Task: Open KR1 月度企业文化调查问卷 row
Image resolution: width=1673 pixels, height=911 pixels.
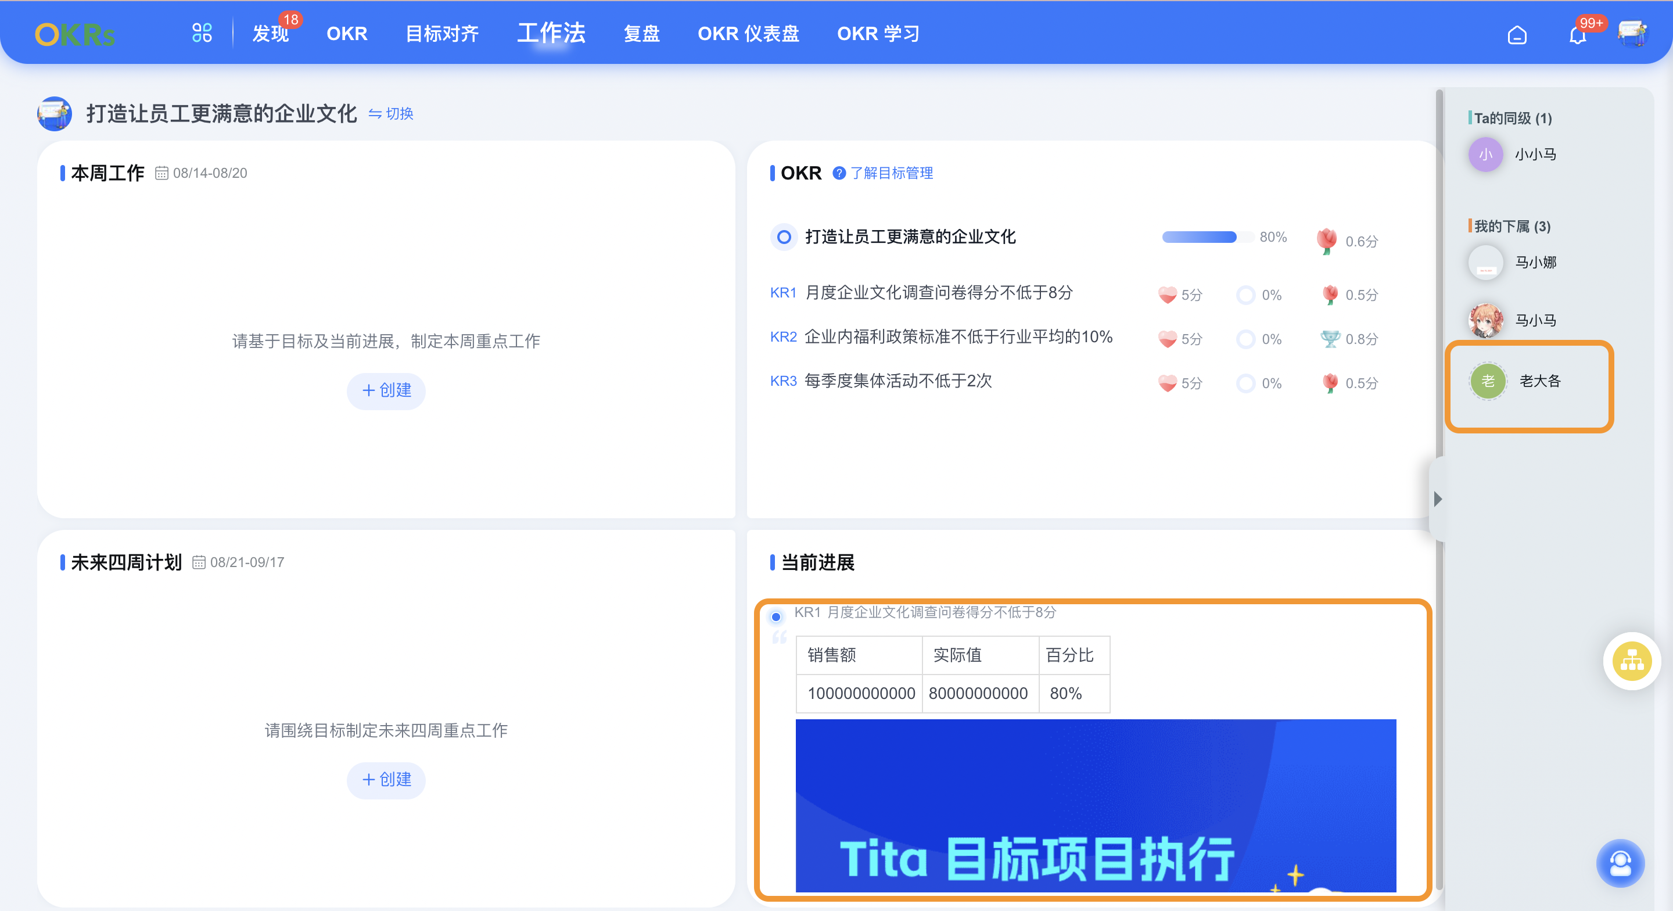Action: (x=939, y=292)
